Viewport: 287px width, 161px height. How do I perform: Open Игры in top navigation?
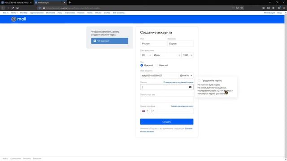click(x=60, y=13)
